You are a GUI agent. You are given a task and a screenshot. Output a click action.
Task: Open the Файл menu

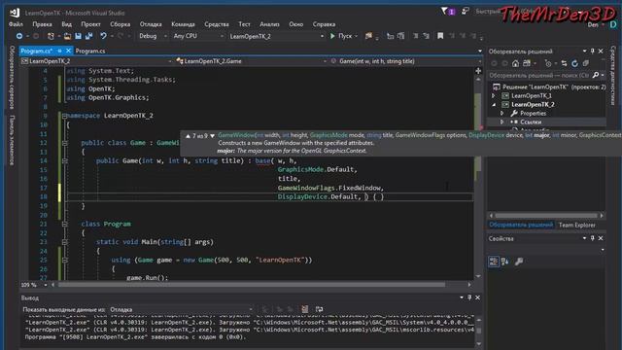coord(16,24)
